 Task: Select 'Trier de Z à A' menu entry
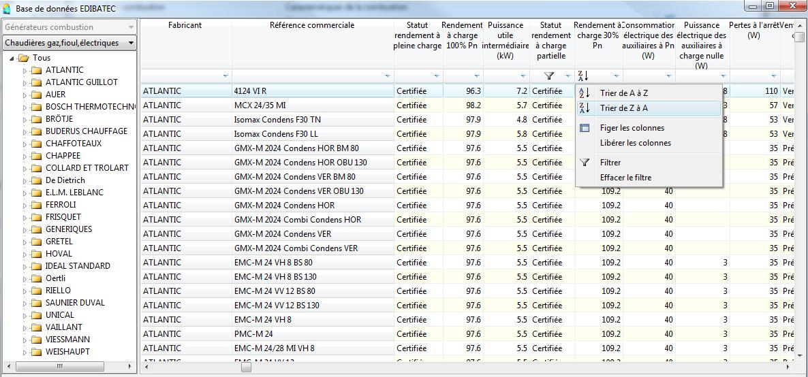pos(649,108)
